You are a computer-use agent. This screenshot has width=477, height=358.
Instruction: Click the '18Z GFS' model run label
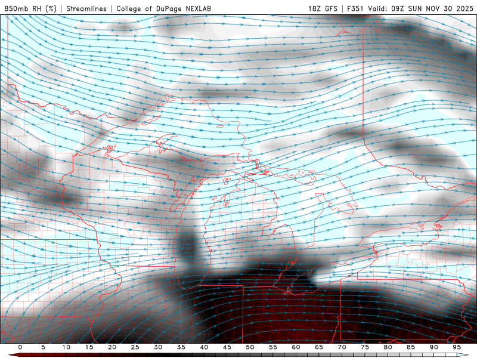pos(323,8)
